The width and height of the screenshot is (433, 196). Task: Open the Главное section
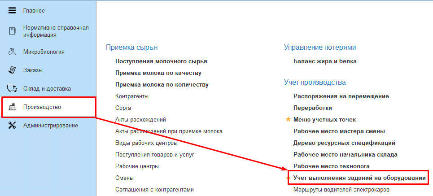click(34, 11)
